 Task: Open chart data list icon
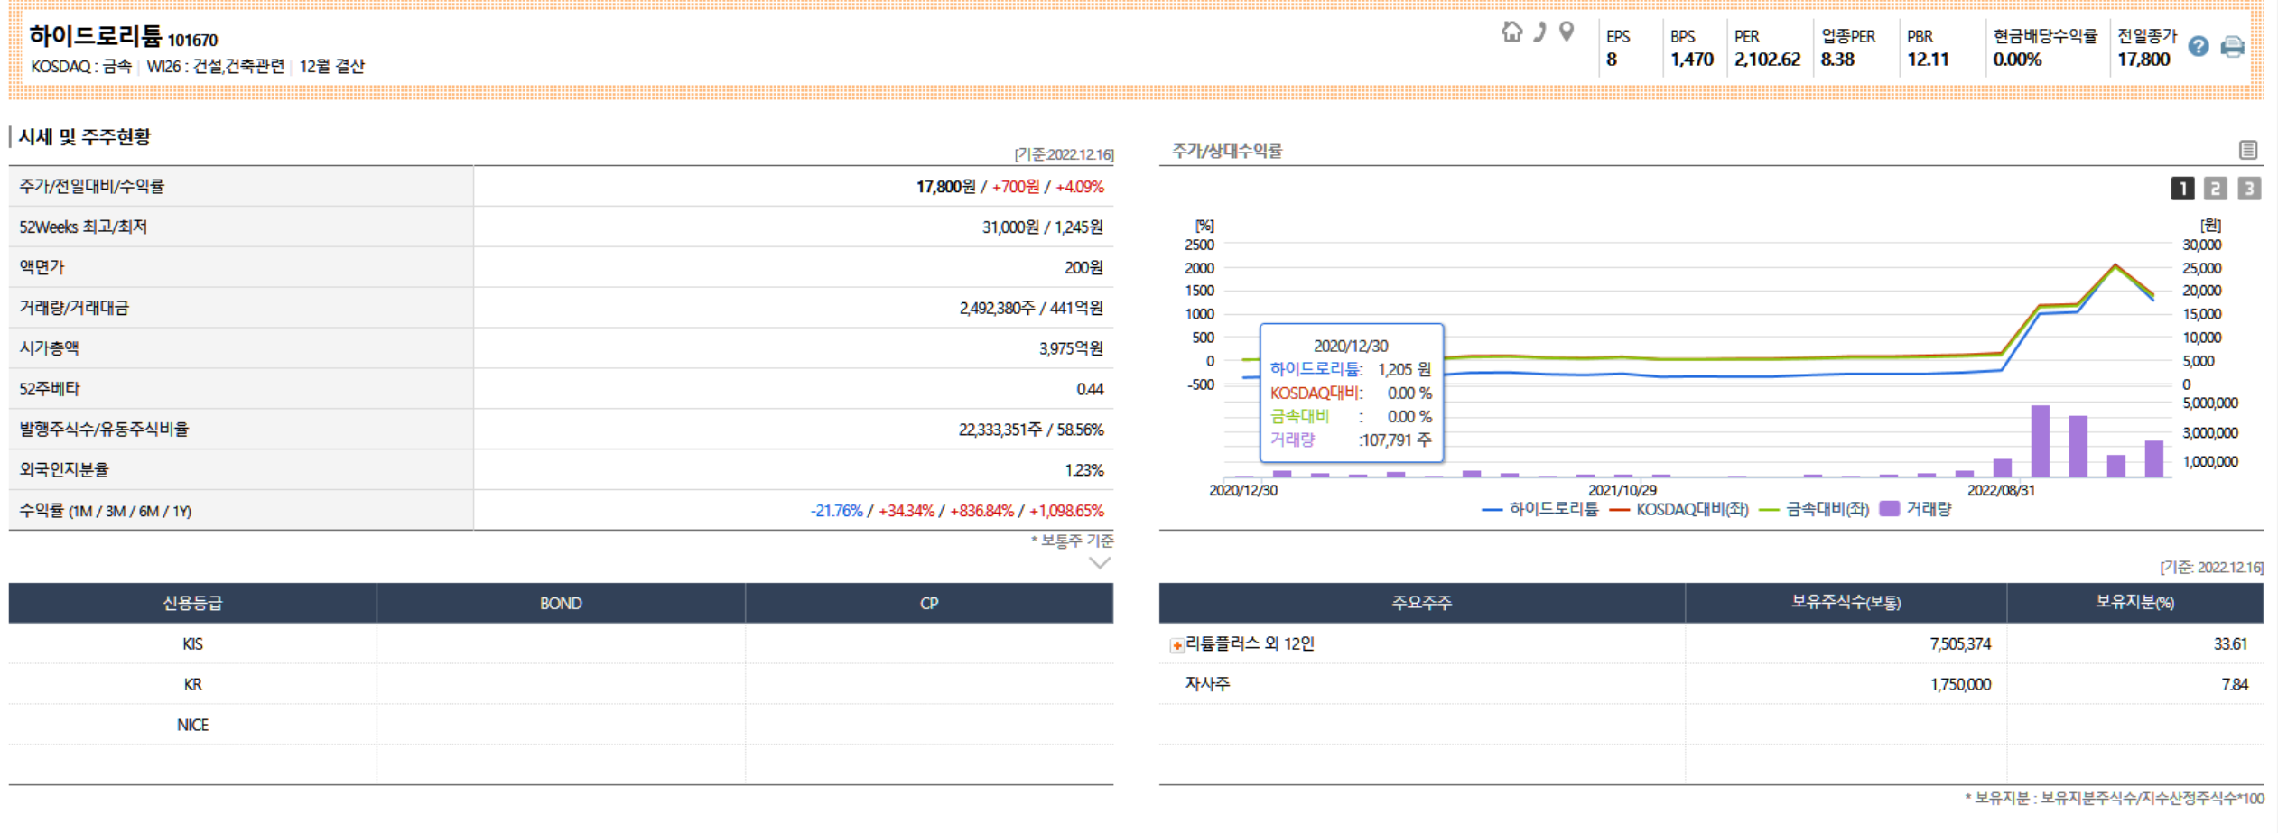tap(2248, 150)
